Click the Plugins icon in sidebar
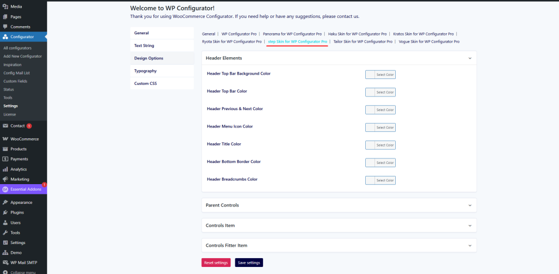The image size is (559, 274). click(x=5, y=212)
